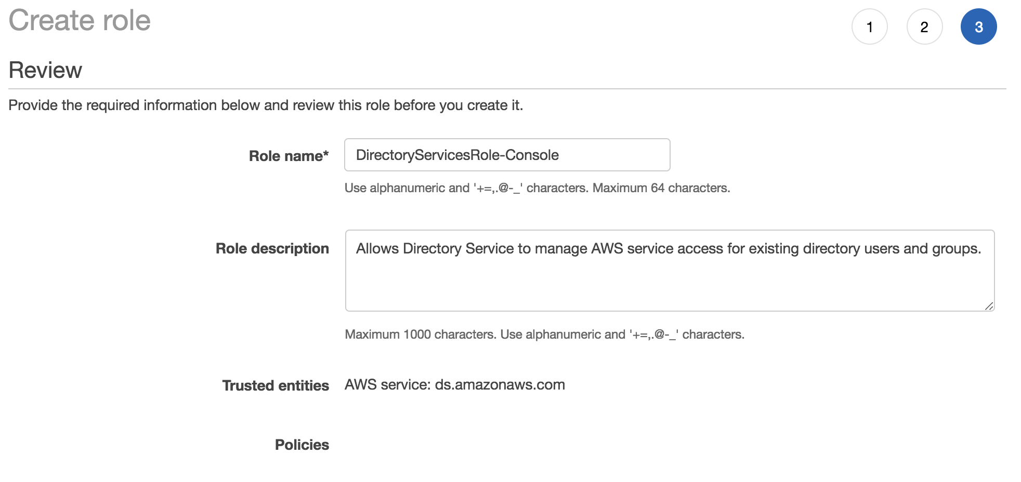
Task: Click the 'Review' section heading
Action: [x=46, y=70]
